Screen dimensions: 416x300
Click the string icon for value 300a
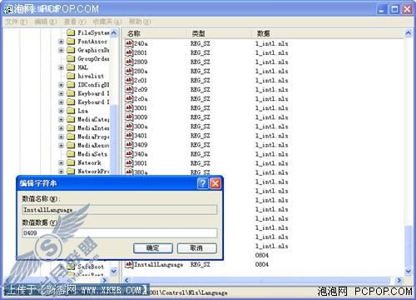(x=129, y=126)
